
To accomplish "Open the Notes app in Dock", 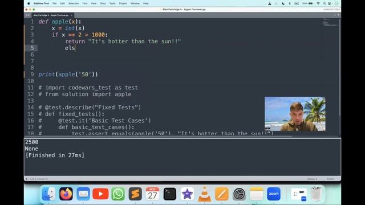I will [x=256, y=194].
